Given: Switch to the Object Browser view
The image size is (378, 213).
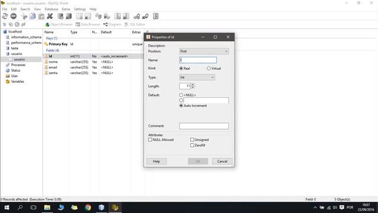Looking at the screenshot, I should pos(59,24).
